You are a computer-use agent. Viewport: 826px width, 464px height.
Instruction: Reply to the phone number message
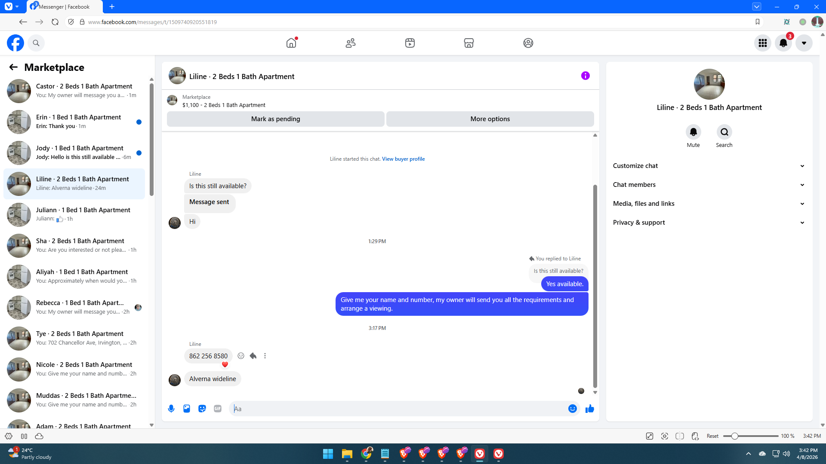(253, 356)
